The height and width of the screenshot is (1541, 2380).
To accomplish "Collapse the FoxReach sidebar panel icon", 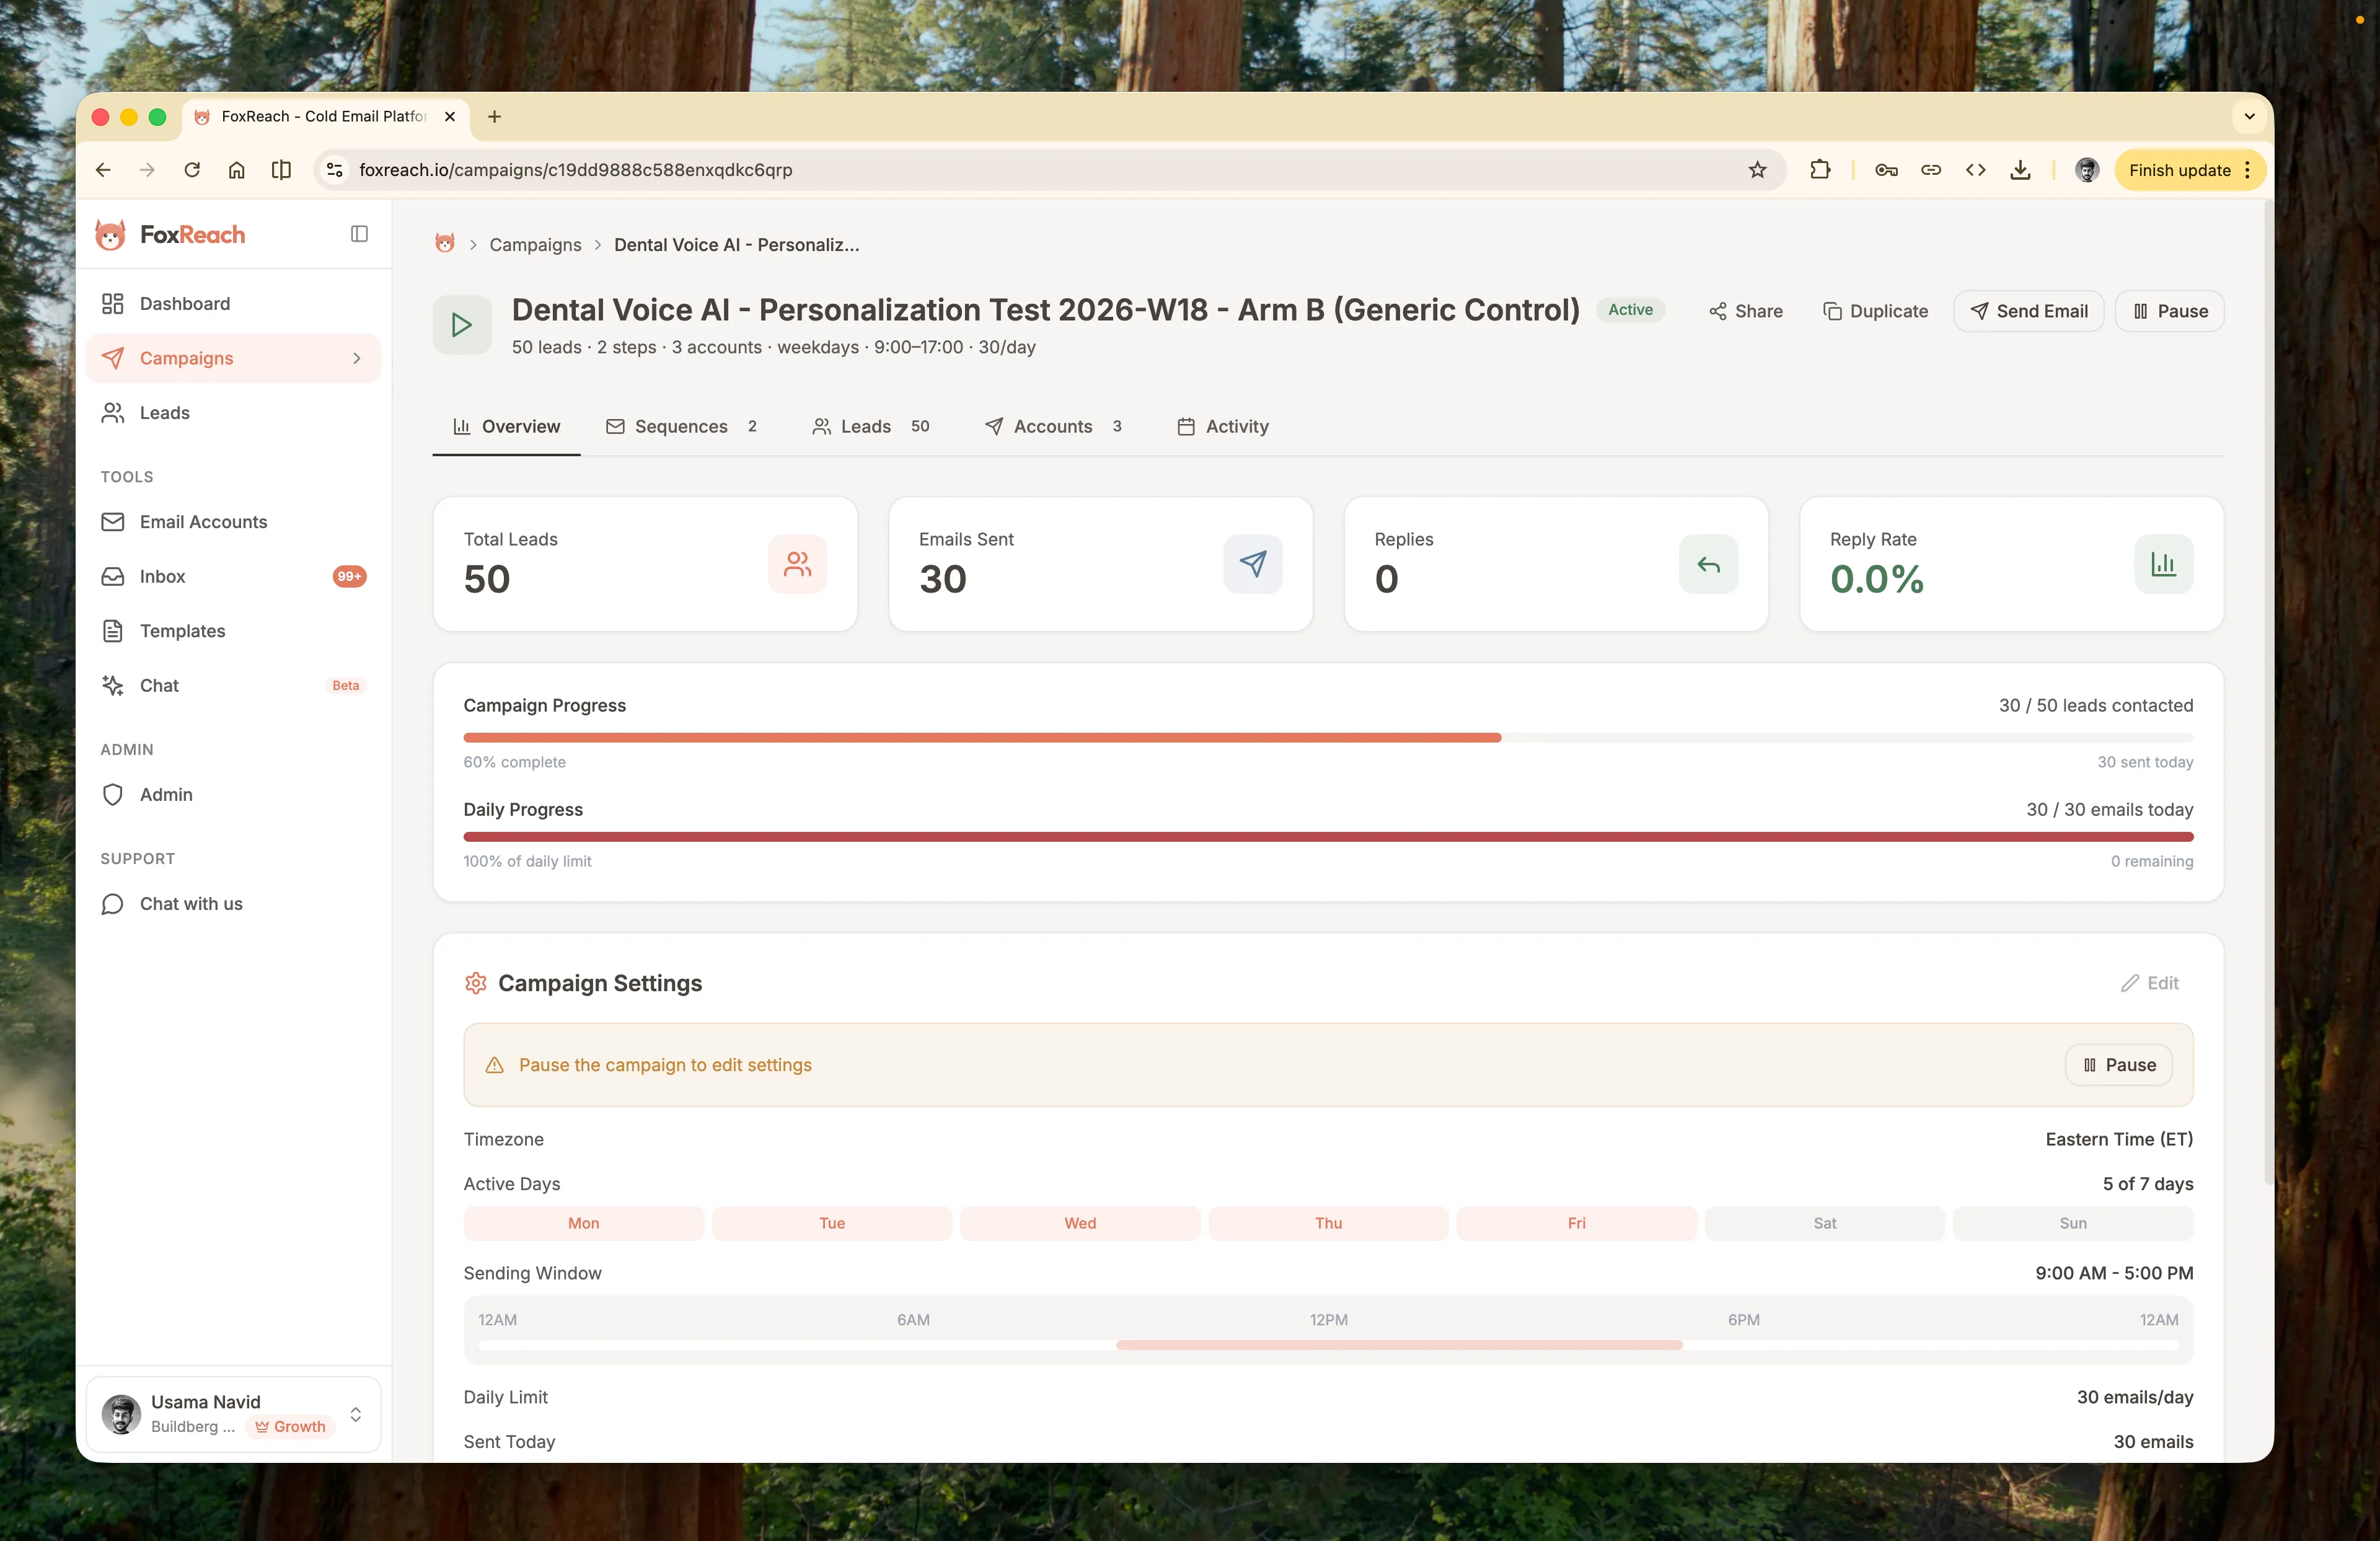I will coord(359,234).
